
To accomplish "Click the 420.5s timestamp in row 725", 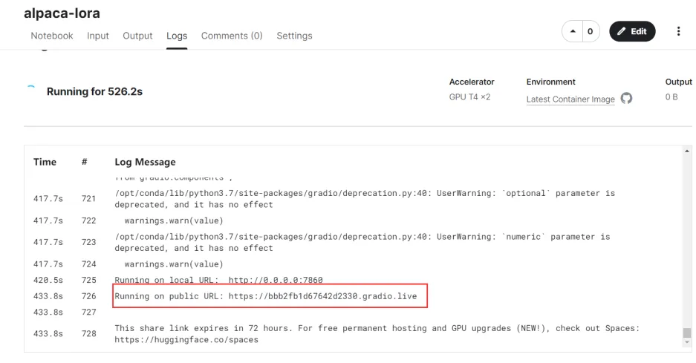I will [x=48, y=280].
